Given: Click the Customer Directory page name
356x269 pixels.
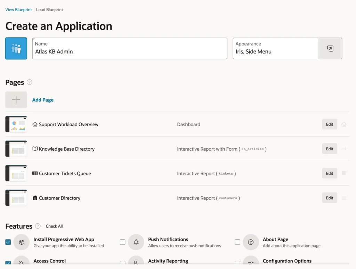Looking at the screenshot, I should click(x=60, y=198).
